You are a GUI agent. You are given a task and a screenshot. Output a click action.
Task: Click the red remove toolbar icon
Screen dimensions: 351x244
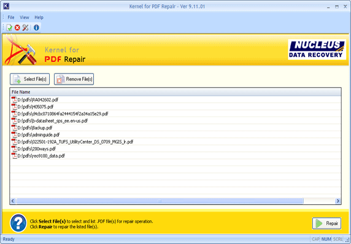[x=17, y=28]
